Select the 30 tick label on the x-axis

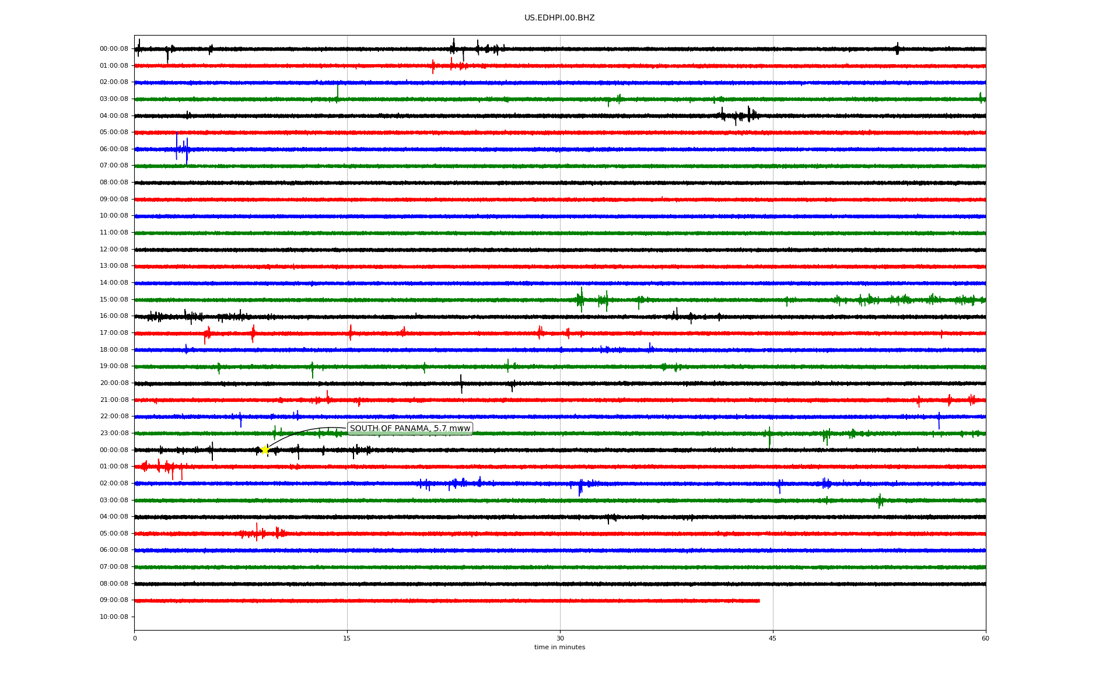(x=560, y=638)
